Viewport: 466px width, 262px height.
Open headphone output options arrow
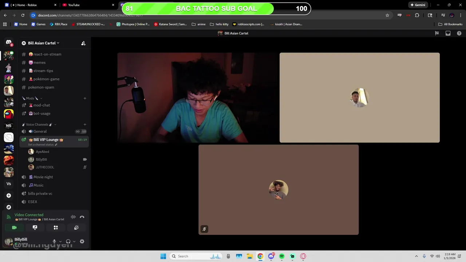(x=74, y=241)
